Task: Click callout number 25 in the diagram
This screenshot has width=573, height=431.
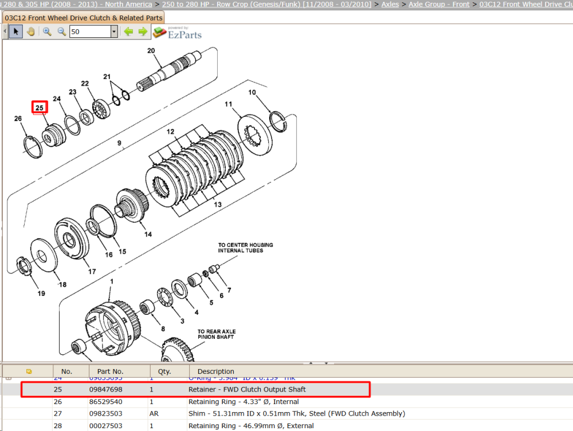Action: tap(40, 108)
